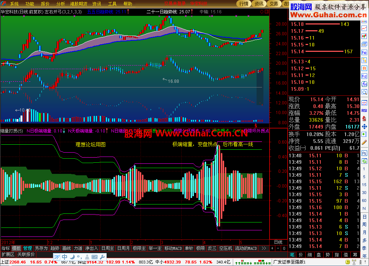Click the red diamond icon above chart

coord(262,12)
